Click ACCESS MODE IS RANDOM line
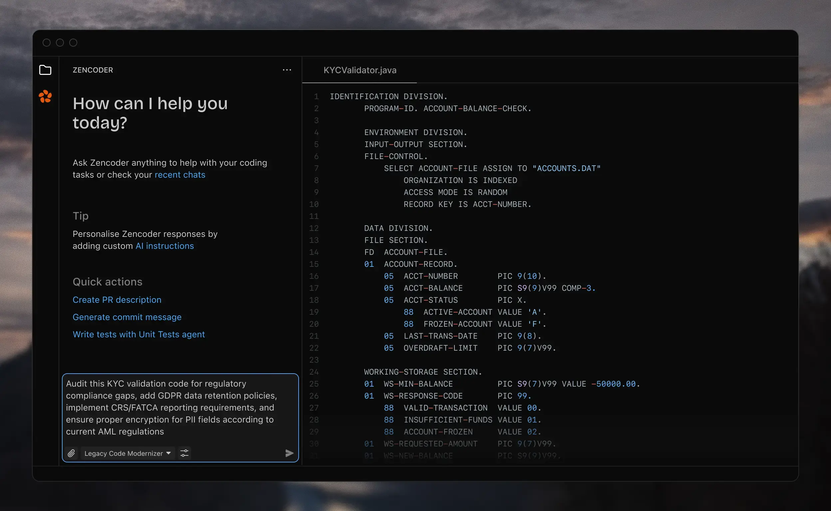 [x=455, y=192]
